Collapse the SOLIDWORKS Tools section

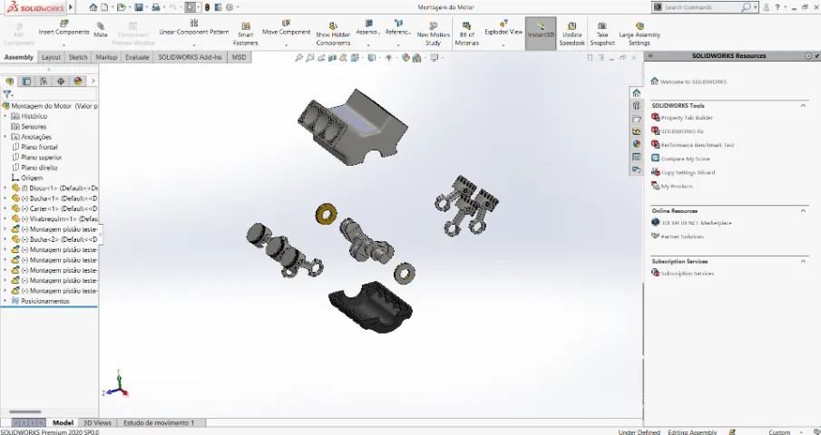(x=803, y=106)
